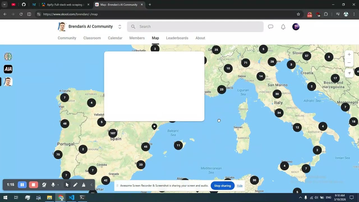Image resolution: width=359 pixels, height=202 pixels.
Task: Open the extension with the 58 badge
Action: coord(318,14)
